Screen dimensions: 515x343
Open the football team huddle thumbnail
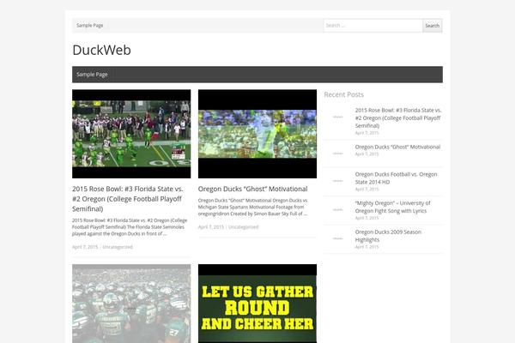coord(131,304)
